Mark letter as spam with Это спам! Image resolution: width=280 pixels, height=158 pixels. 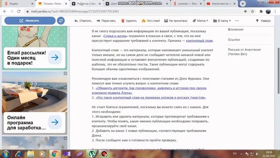[x=150, y=21]
